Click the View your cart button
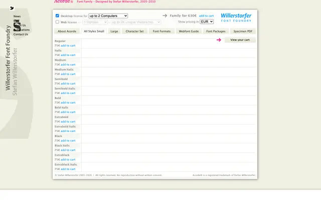 point(240,40)
